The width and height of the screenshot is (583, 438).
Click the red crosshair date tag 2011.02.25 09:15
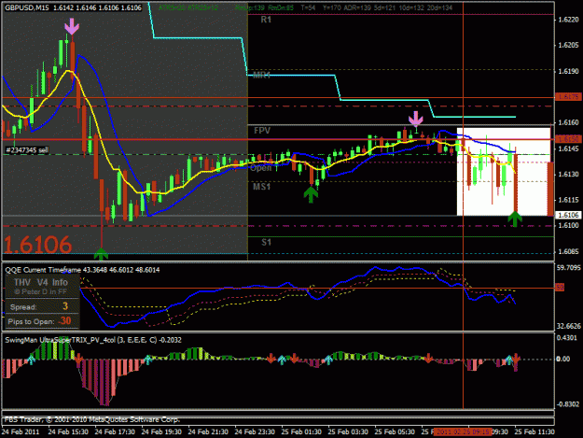click(x=463, y=432)
